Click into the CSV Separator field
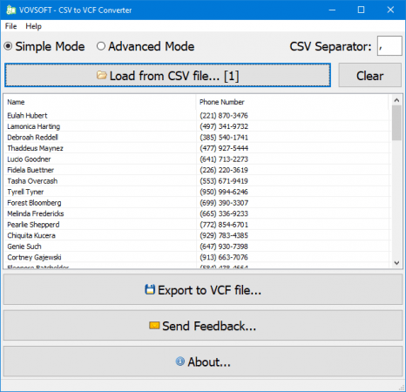The height and width of the screenshot is (392, 406). [x=389, y=46]
